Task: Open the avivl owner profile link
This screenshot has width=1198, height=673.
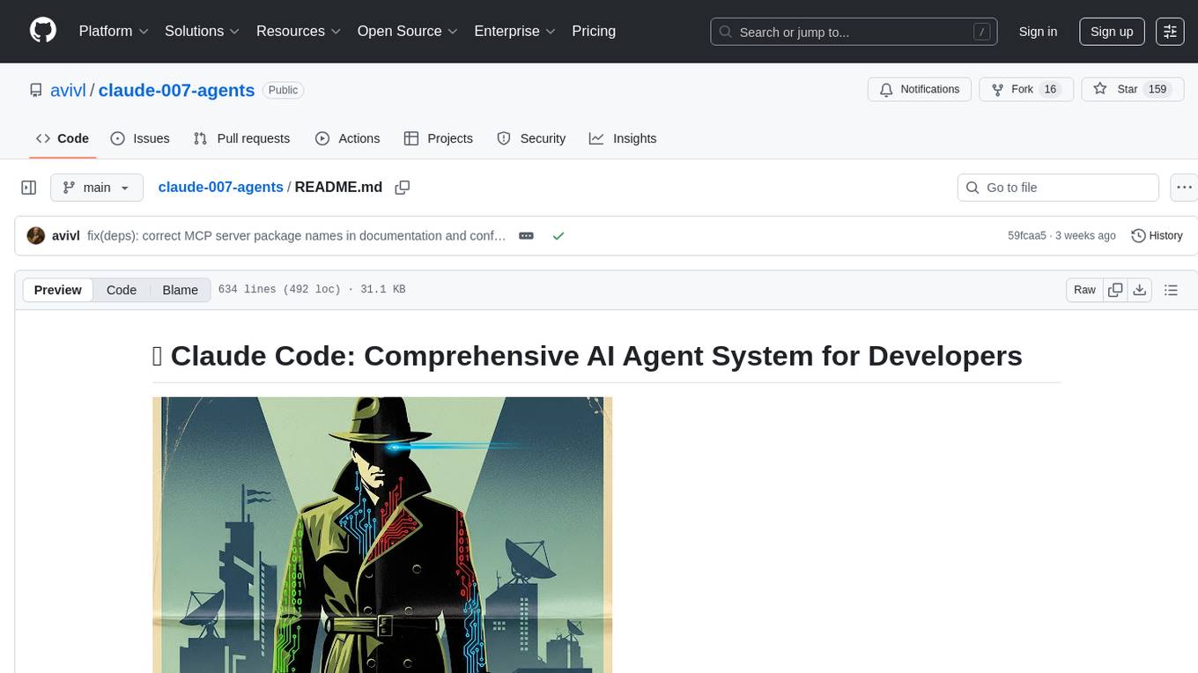Action: click(x=69, y=90)
